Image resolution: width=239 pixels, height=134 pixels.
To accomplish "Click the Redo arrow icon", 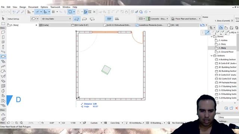I will point(8,12).
